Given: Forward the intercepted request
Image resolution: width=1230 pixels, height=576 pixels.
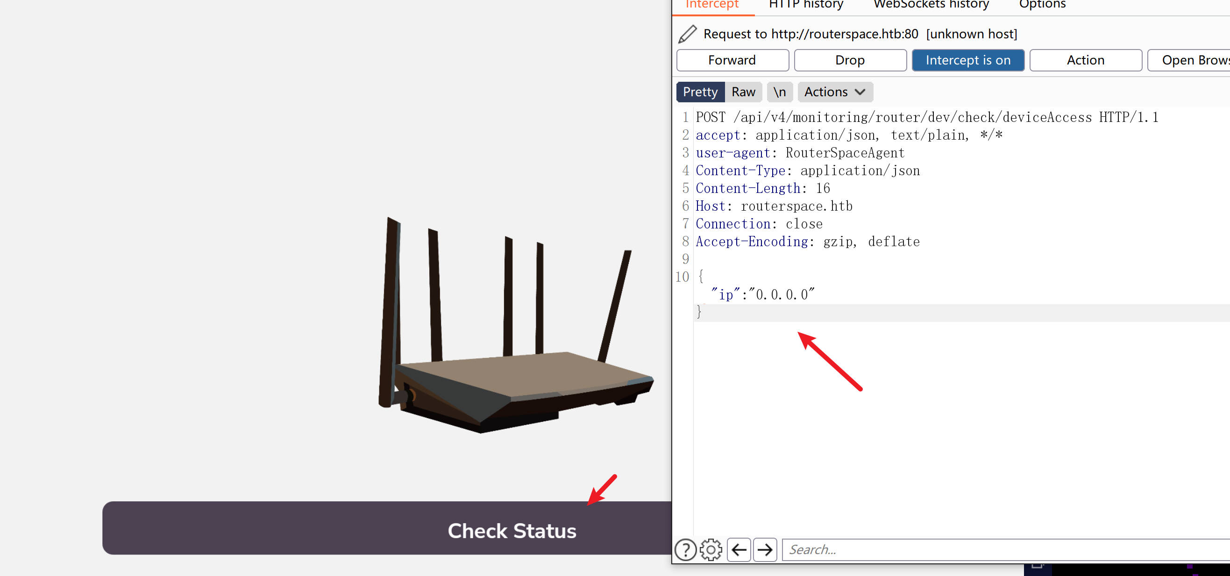Looking at the screenshot, I should tap(732, 60).
